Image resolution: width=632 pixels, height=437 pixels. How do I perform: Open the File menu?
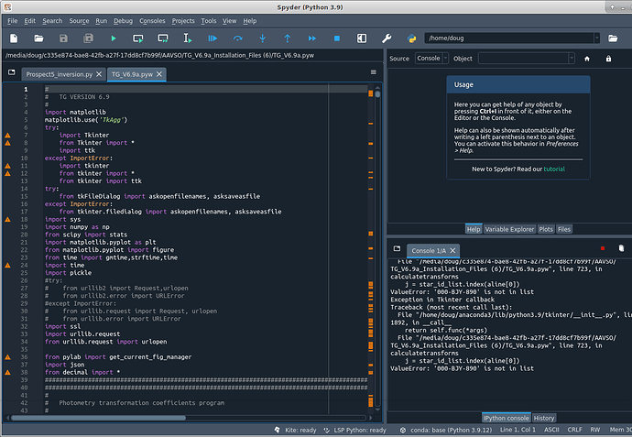tap(13, 21)
